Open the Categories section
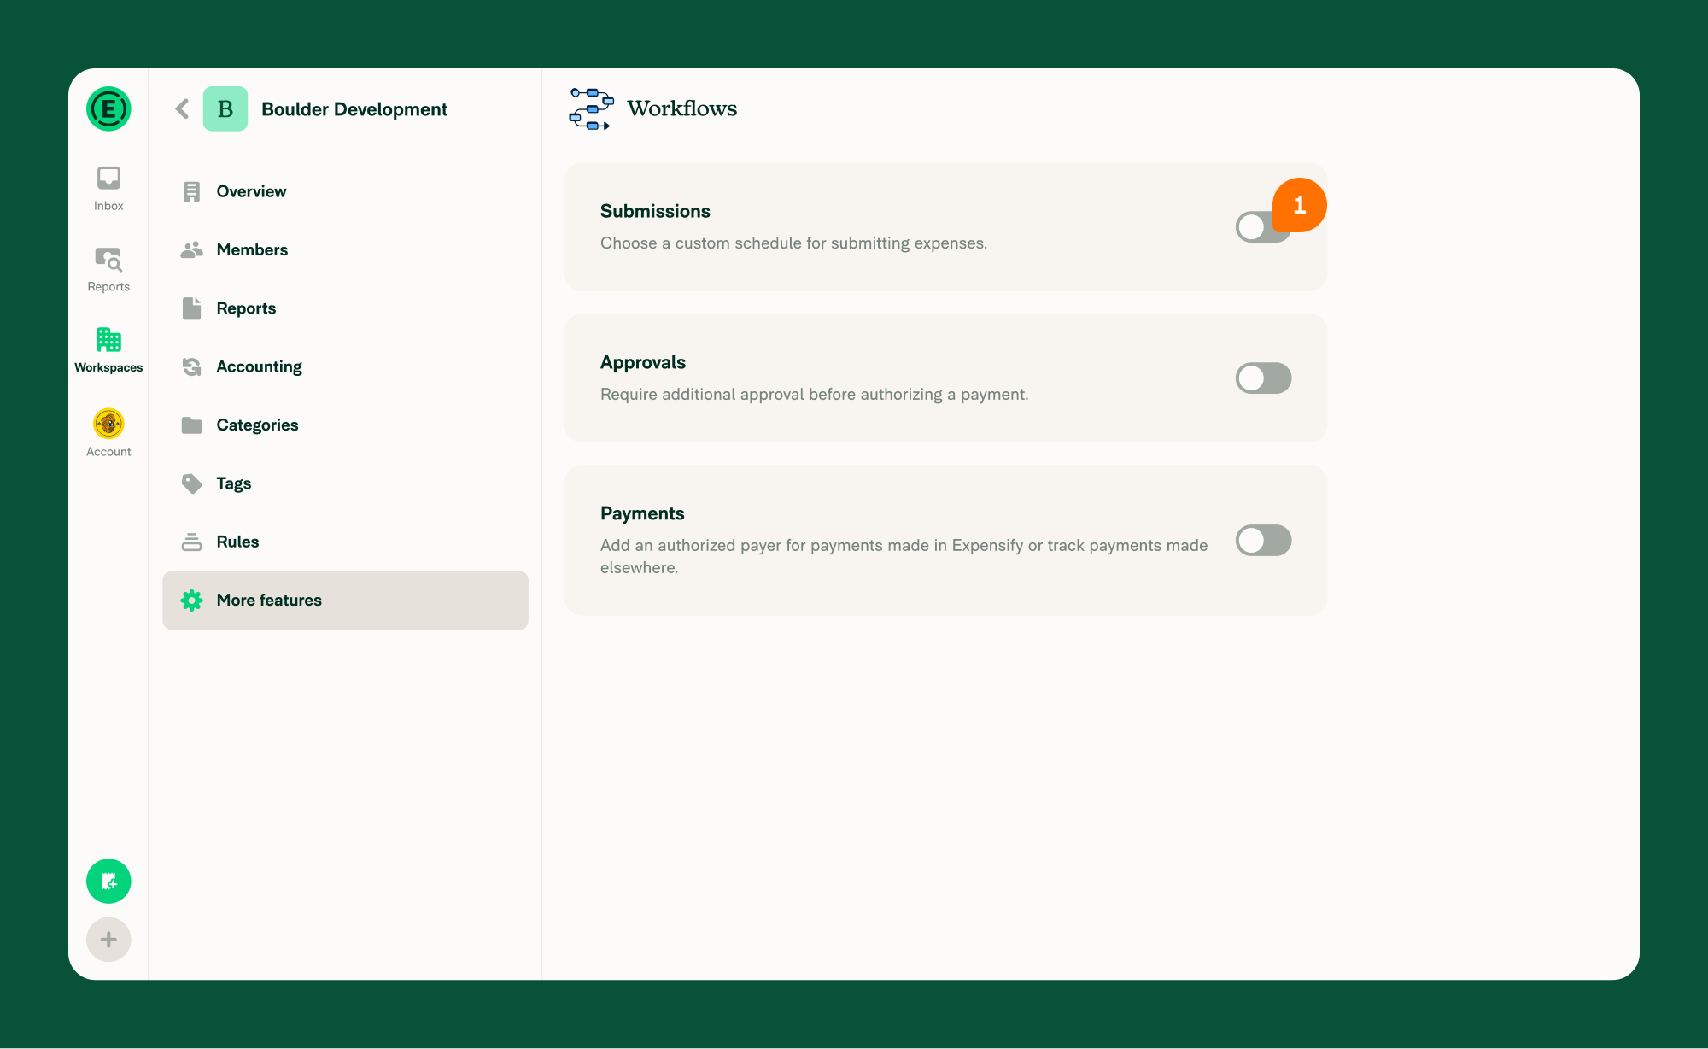The image size is (1708, 1049). point(257,425)
